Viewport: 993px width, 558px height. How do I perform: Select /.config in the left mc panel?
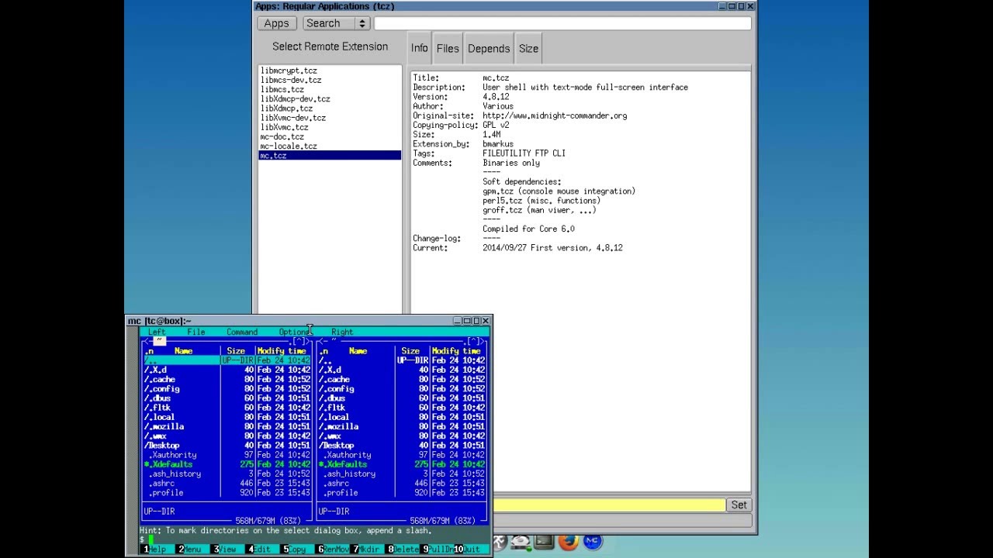[227, 389]
